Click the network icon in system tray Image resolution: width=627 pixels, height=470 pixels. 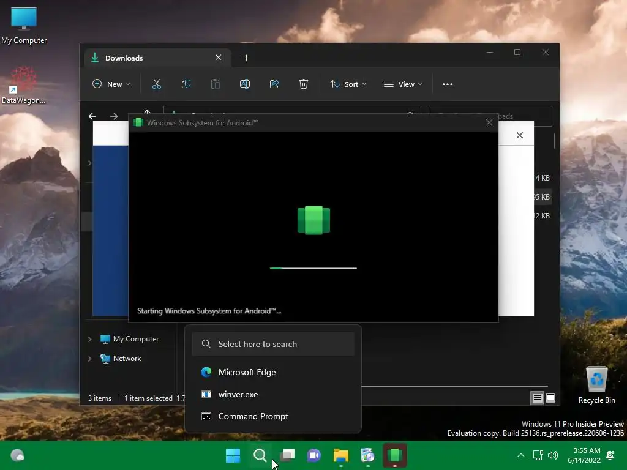click(538, 455)
